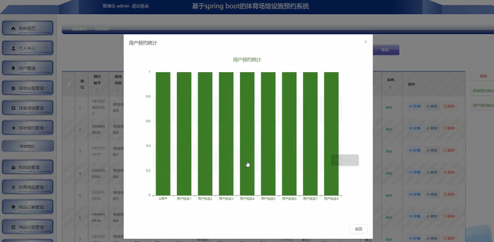Check the checkbox for table row 3
Image resolution: width=494 pixels, height=242 pixels.
[x=68, y=151]
